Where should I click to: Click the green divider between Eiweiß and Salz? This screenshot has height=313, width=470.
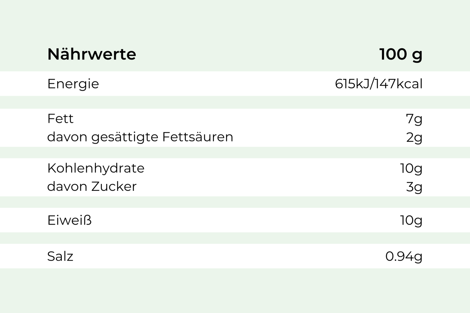coord(235,238)
